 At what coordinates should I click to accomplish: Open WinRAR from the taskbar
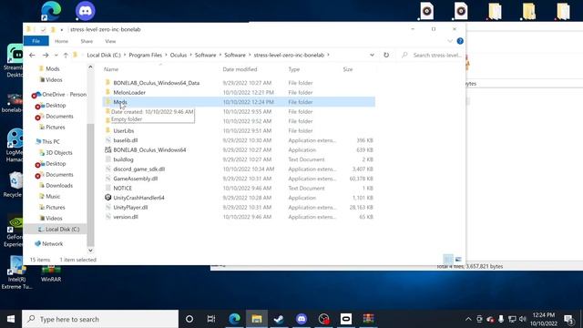click(368, 319)
